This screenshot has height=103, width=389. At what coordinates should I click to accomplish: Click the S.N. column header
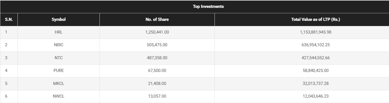pyautogui.click(x=9, y=19)
